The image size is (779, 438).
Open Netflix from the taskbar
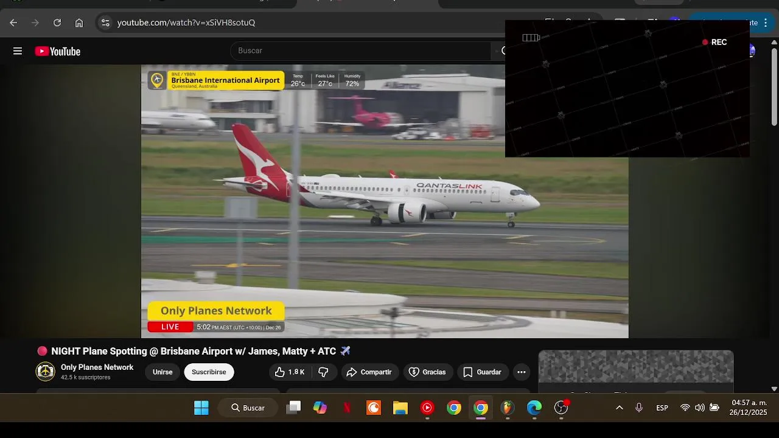(347, 408)
